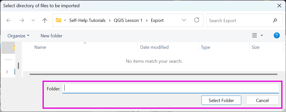Click the Select Folder button

(x=221, y=101)
